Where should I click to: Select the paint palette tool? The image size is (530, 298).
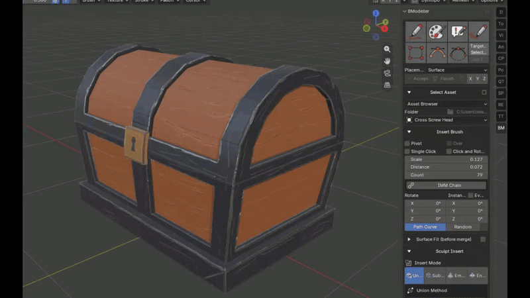(437, 32)
